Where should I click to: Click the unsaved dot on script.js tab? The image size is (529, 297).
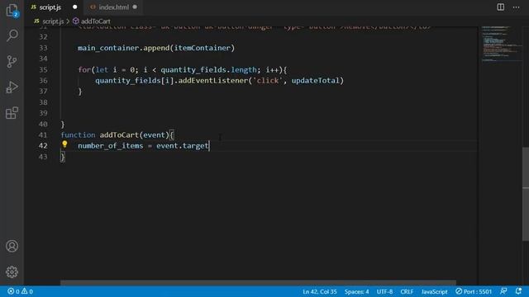(x=75, y=7)
